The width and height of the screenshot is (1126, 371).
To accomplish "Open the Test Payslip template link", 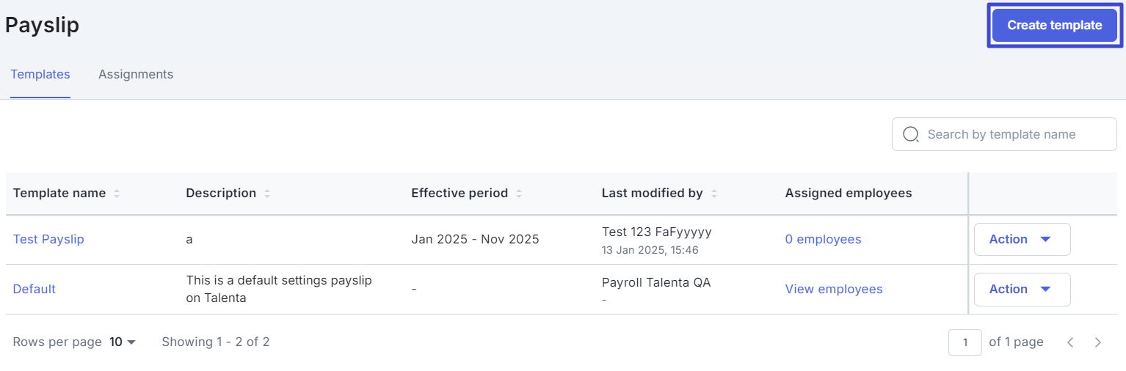I will pyautogui.click(x=48, y=239).
